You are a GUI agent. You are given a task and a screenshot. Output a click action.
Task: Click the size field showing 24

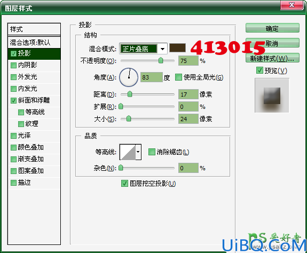pyautogui.click(x=188, y=119)
